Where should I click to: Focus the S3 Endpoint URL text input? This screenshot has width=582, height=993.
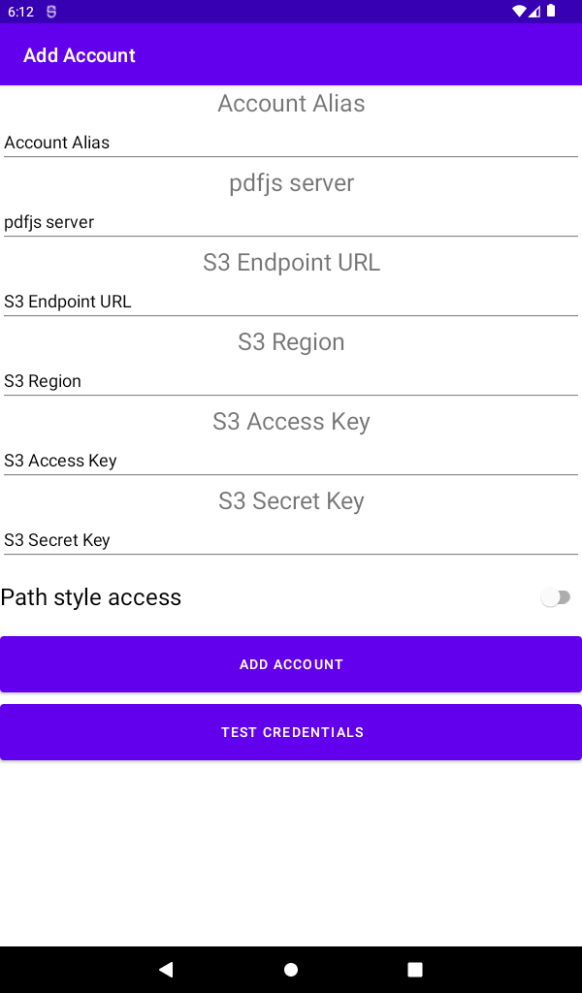pos(291,302)
